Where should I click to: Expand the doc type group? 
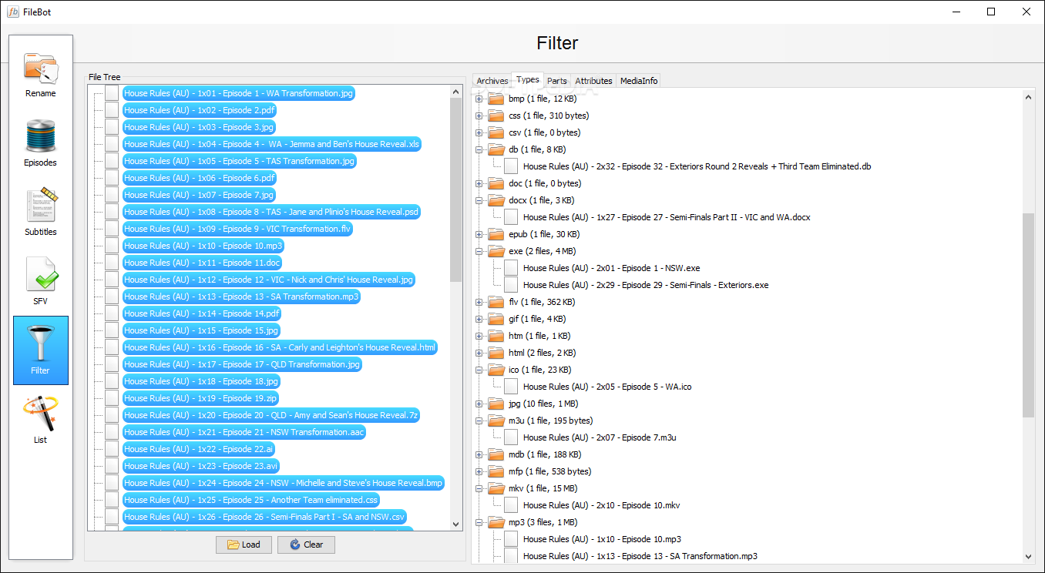pos(479,183)
